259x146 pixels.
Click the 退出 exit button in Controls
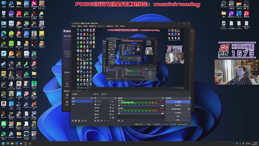(x=178, y=120)
